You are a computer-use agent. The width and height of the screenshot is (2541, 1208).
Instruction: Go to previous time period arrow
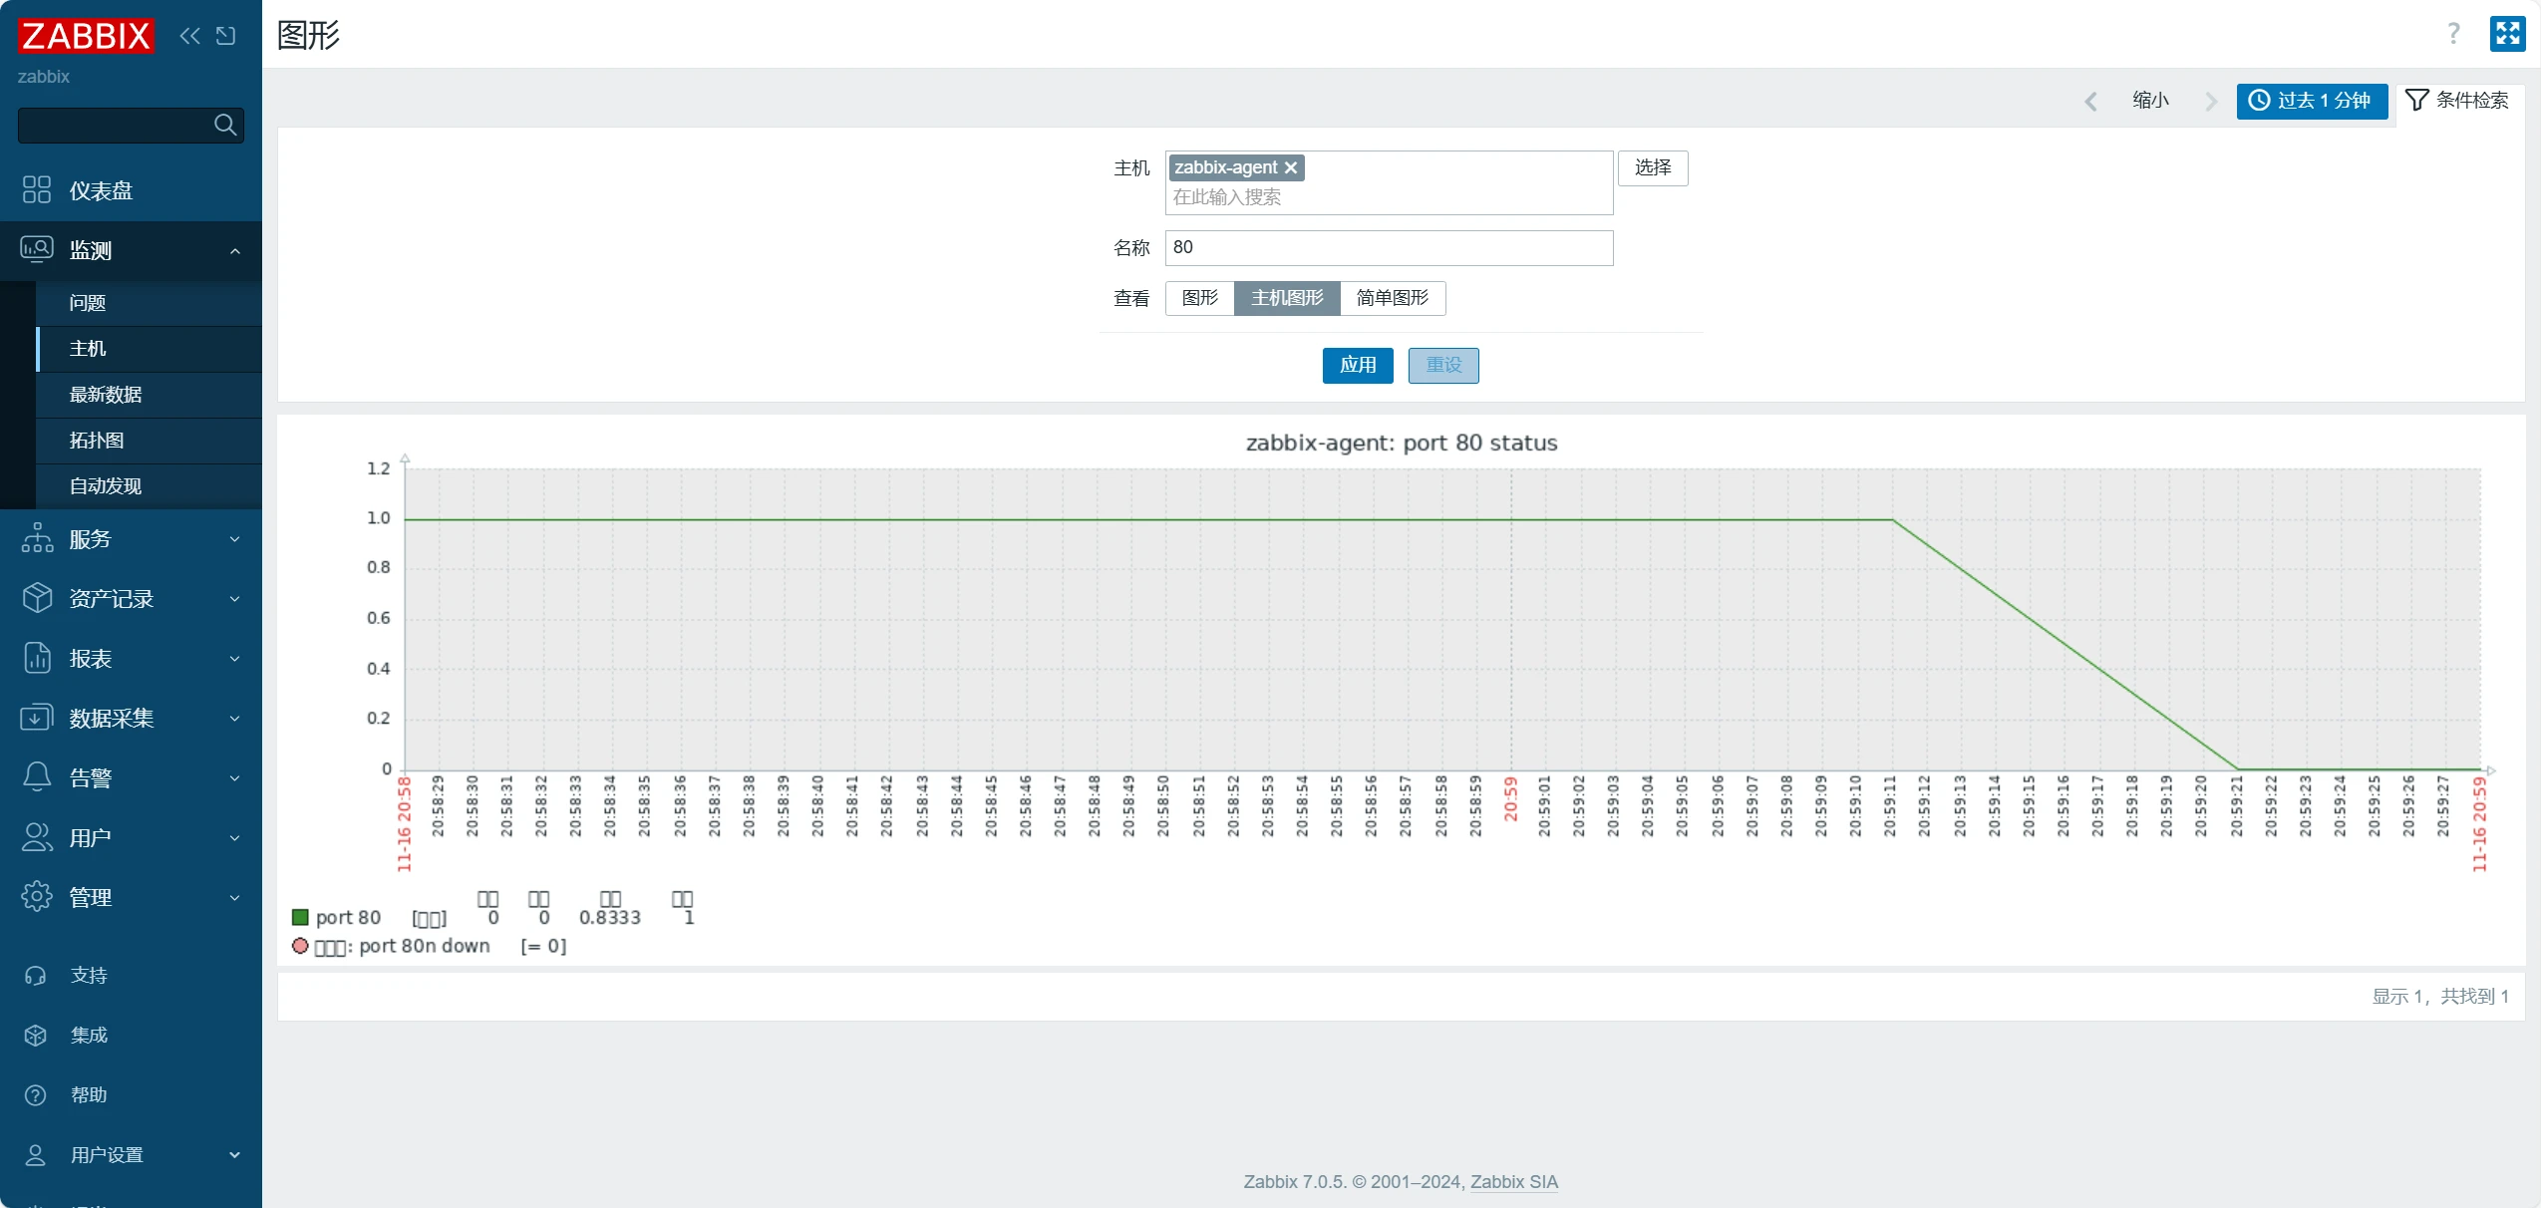pyautogui.click(x=2090, y=101)
